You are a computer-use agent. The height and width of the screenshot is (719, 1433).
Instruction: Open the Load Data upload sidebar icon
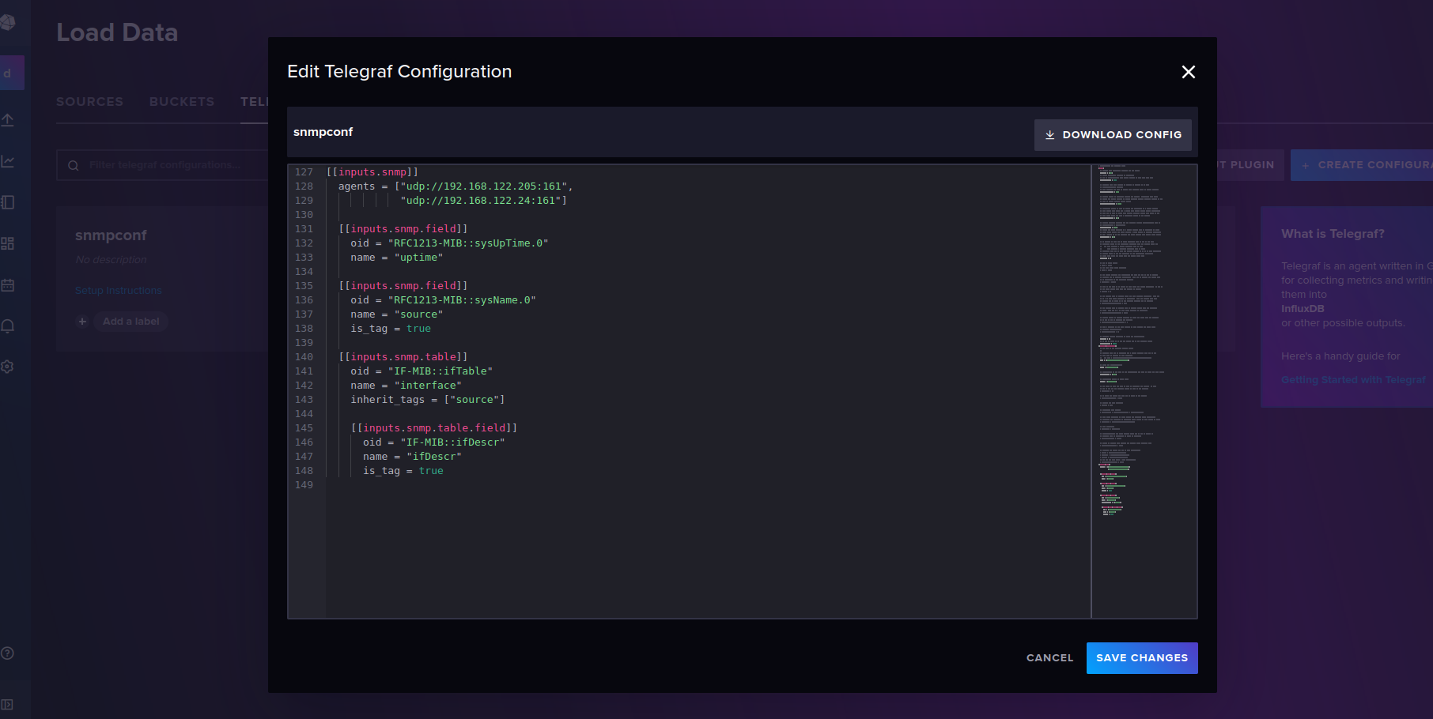(8, 120)
